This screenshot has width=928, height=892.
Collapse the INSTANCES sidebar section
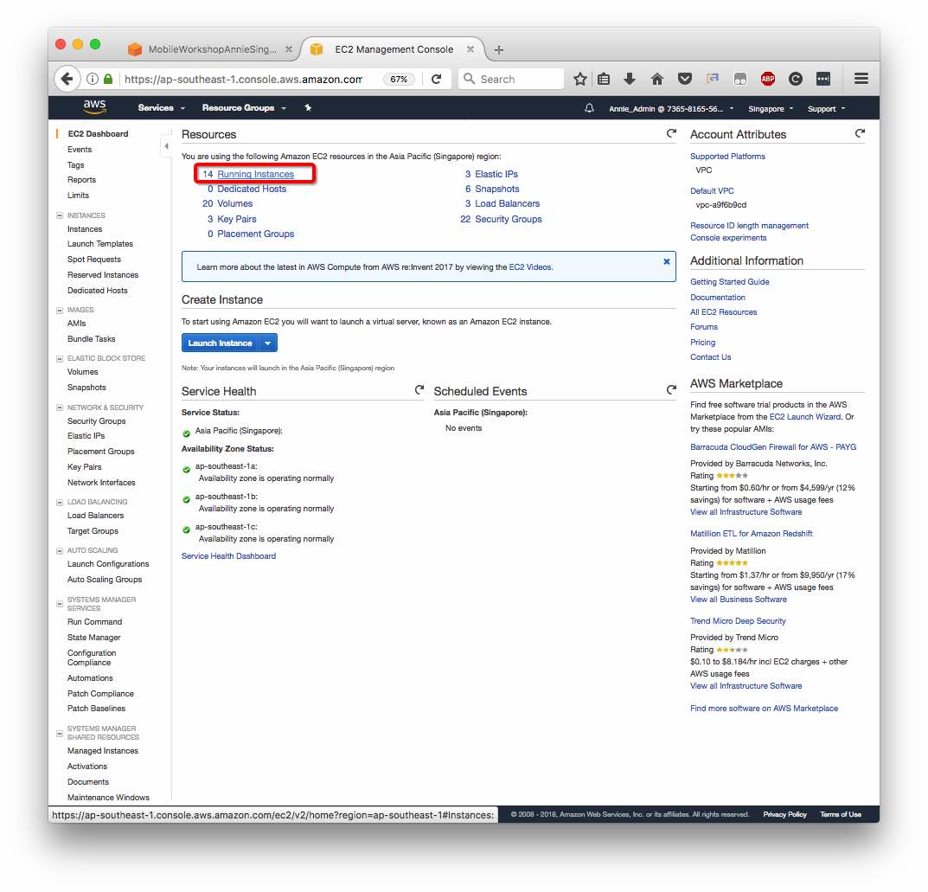tap(59, 215)
